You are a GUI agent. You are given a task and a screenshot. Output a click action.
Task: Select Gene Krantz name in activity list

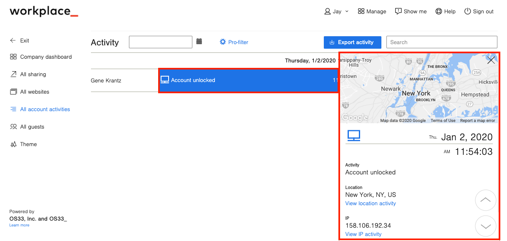pos(106,80)
